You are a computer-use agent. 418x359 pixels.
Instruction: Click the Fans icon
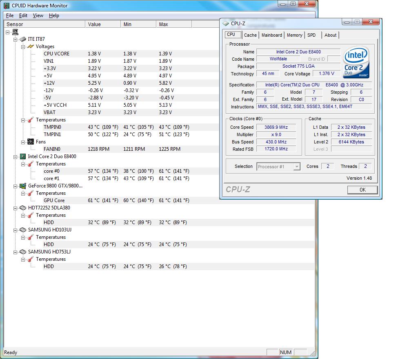click(31, 142)
